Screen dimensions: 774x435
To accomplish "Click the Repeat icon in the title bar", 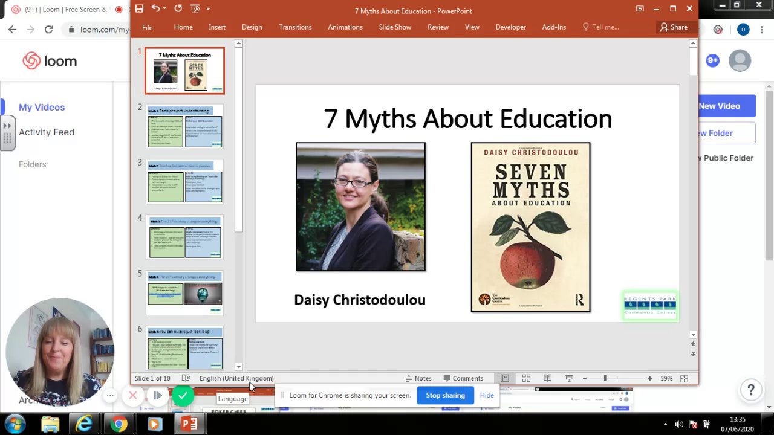I will (x=178, y=8).
